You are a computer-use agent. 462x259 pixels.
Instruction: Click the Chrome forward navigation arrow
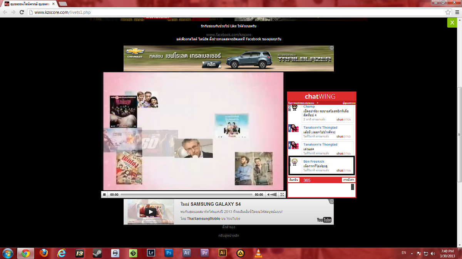tap(14, 12)
